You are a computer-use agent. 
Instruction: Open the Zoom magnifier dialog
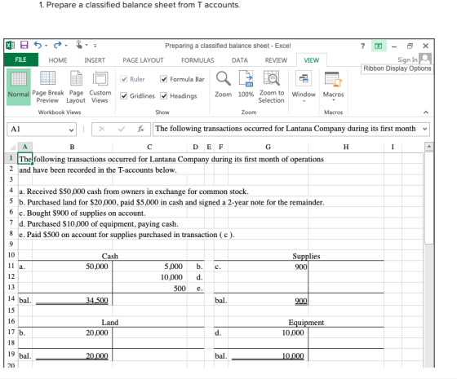(224, 85)
